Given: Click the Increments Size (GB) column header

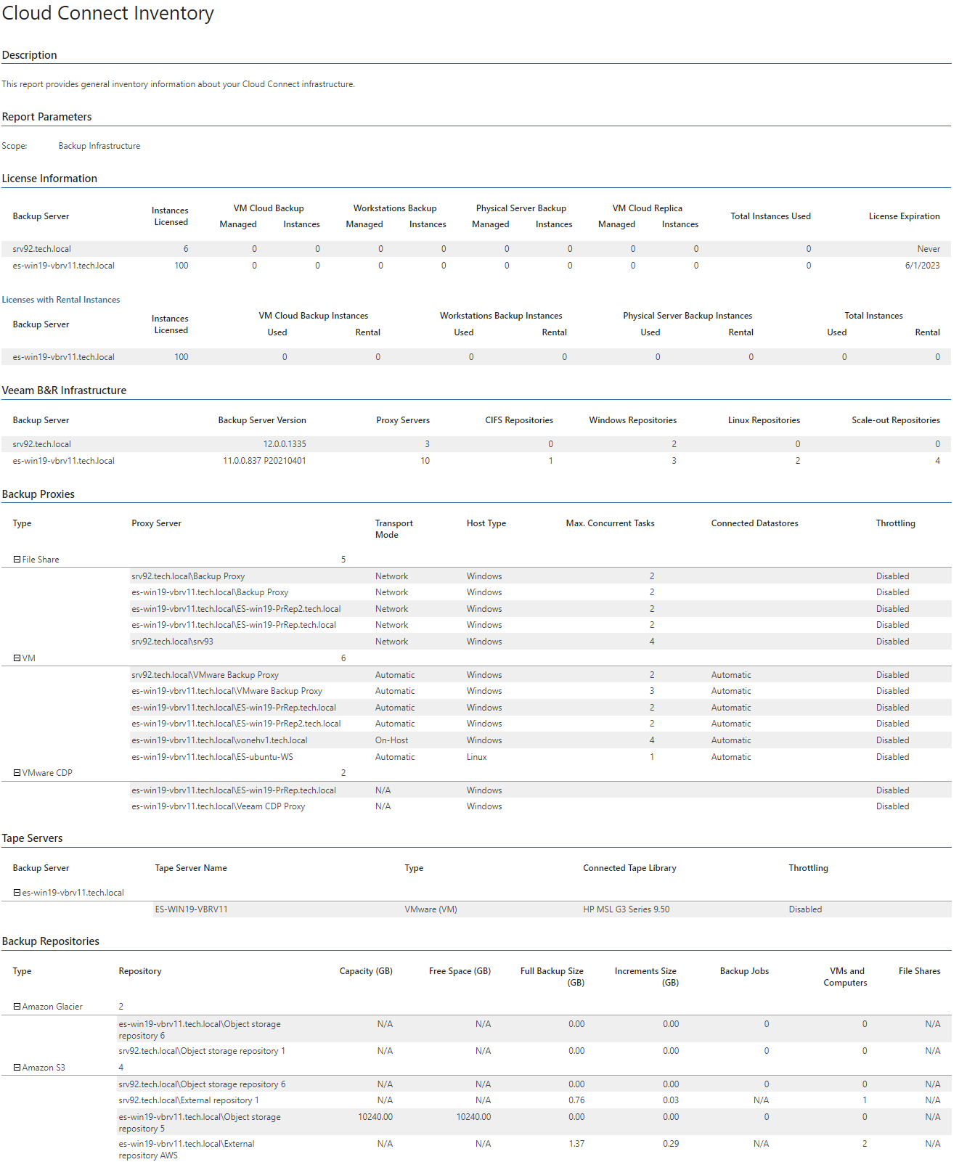Looking at the screenshot, I should [645, 977].
